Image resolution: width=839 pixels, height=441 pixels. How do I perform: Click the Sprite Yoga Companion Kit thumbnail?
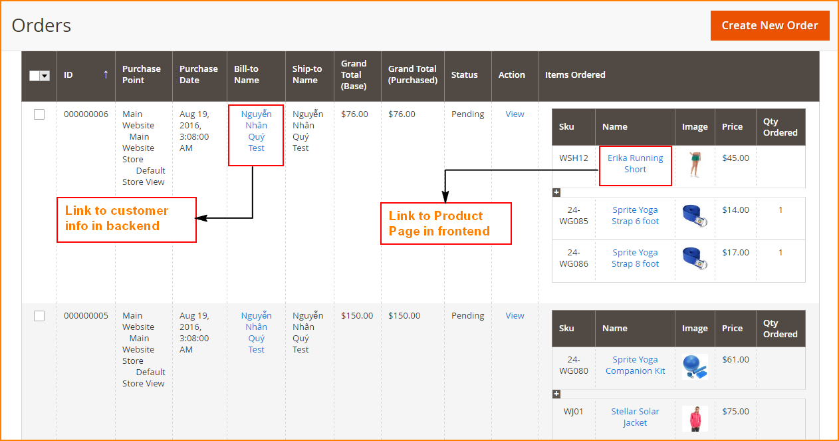tap(695, 365)
